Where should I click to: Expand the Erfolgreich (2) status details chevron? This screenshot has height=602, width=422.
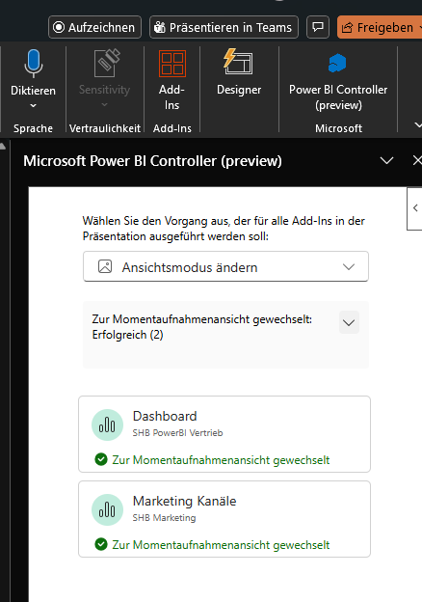[349, 323]
